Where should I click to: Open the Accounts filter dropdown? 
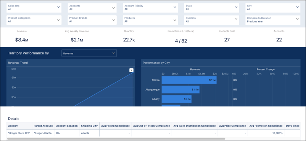[92, 8]
